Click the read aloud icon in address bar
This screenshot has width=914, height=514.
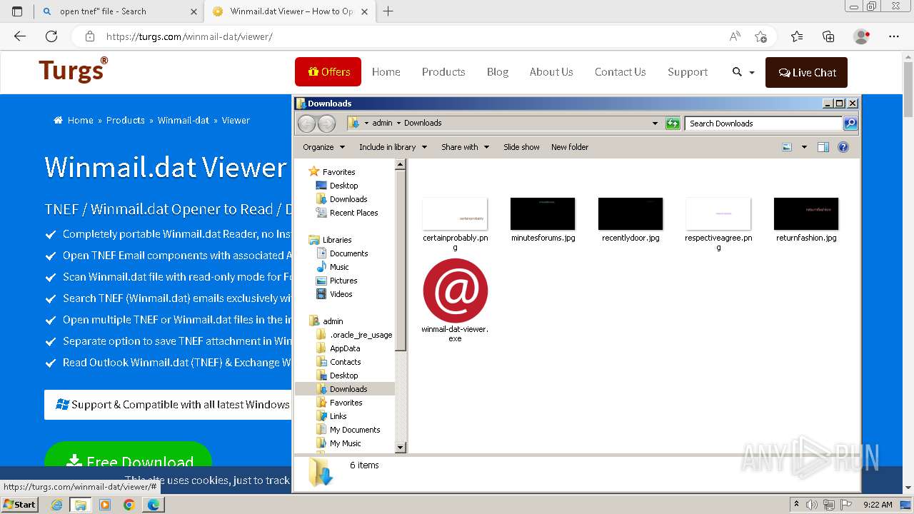click(x=735, y=36)
